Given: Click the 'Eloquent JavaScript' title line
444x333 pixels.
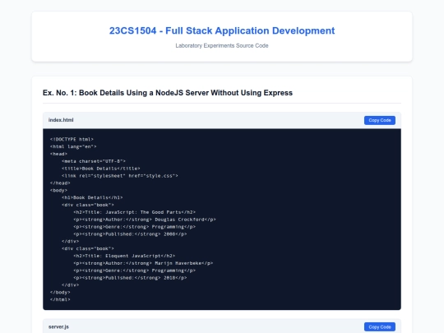Looking at the screenshot, I should pyautogui.click(x=124, y=256).
